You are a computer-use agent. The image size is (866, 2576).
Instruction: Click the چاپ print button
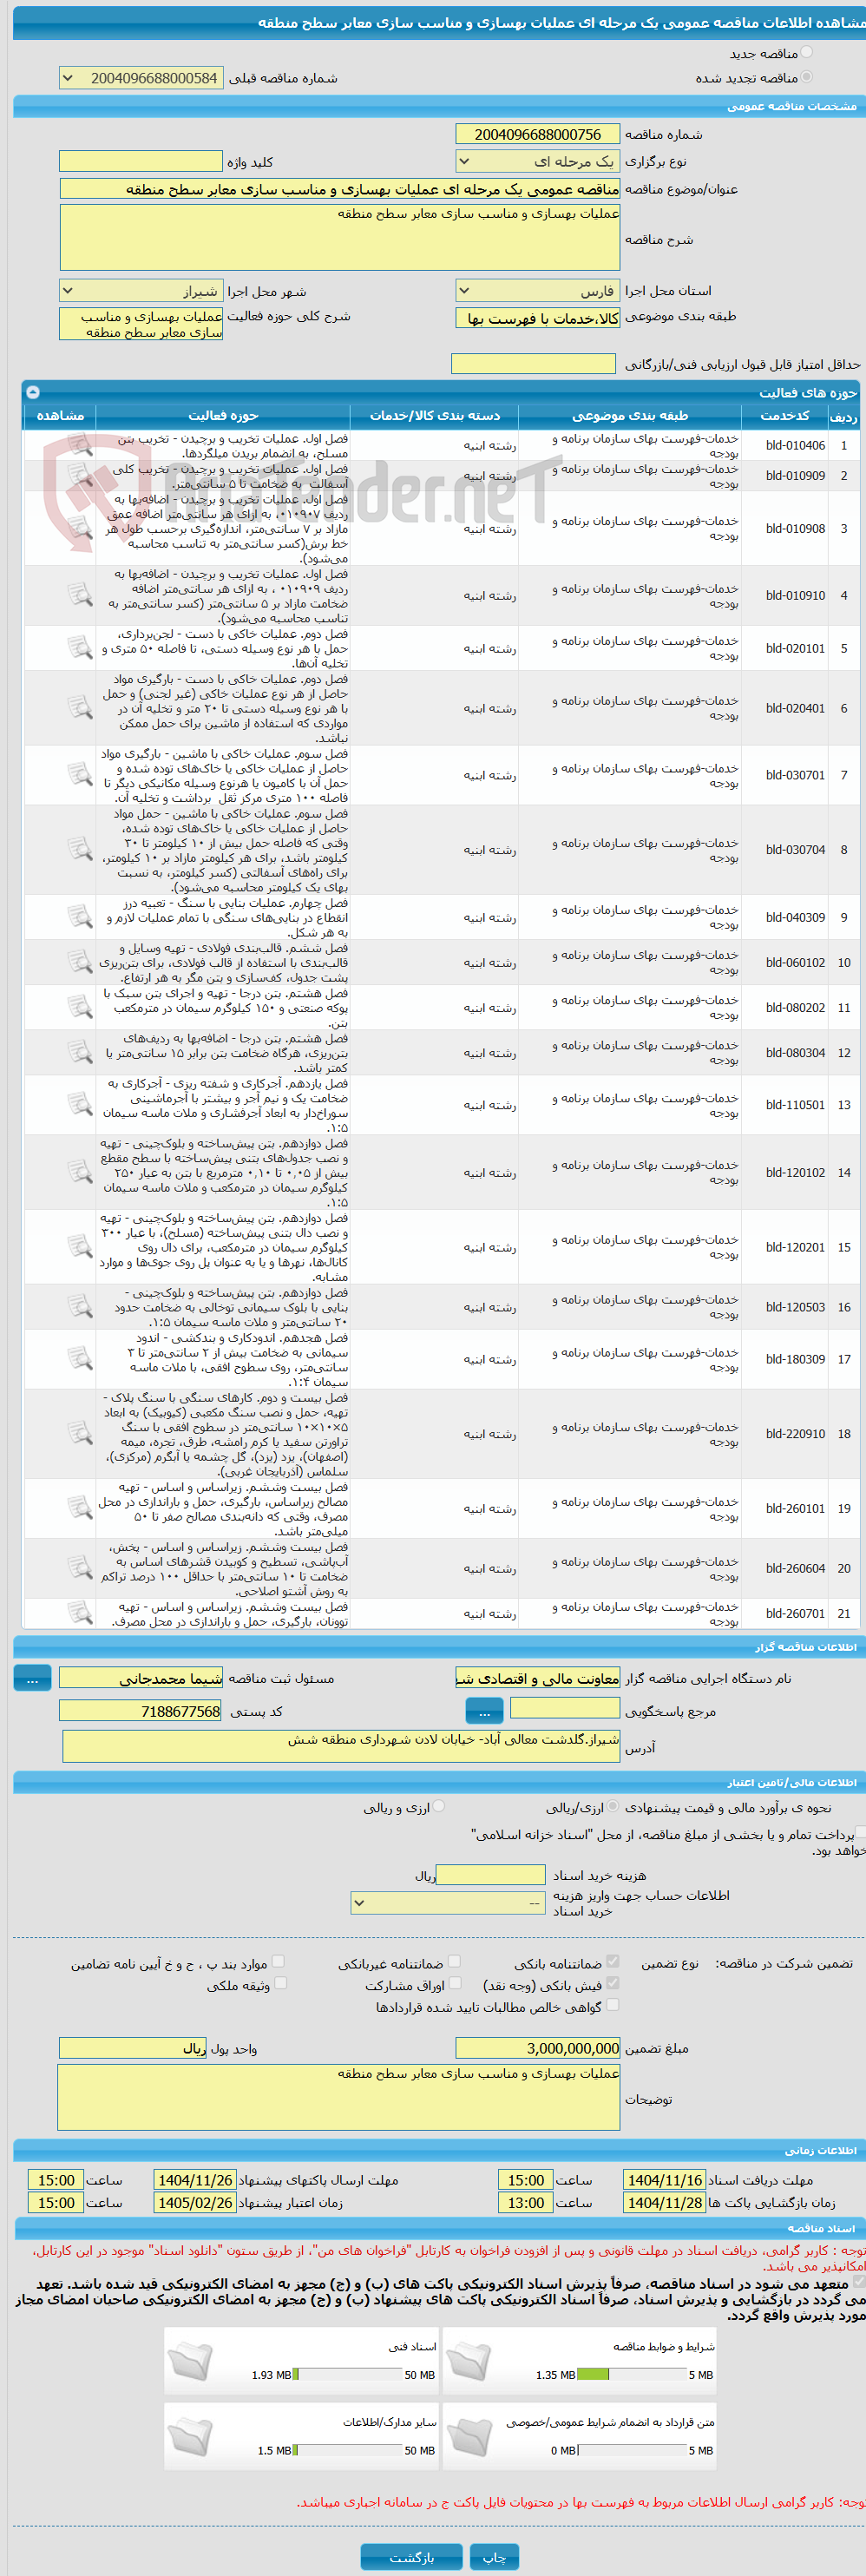coord(494,2557)
